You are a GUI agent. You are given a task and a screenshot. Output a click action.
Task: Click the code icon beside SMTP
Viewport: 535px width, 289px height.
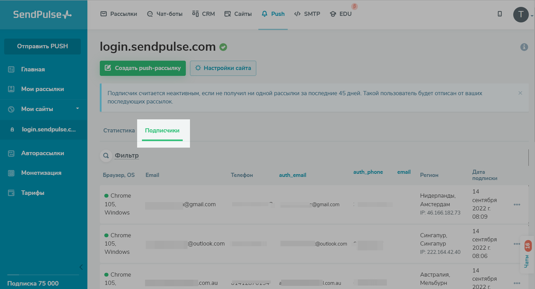(297, 14)
